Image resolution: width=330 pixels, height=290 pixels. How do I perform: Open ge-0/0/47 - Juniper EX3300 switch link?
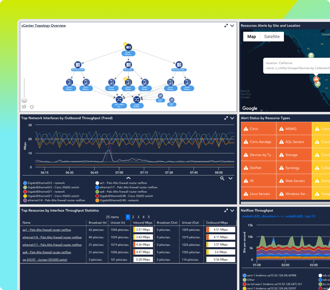pos(45,260)
